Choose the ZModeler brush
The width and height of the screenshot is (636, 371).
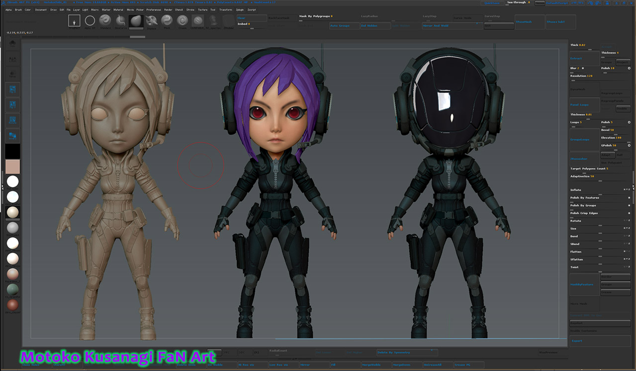pyautogui.click(x=228, y=21)
